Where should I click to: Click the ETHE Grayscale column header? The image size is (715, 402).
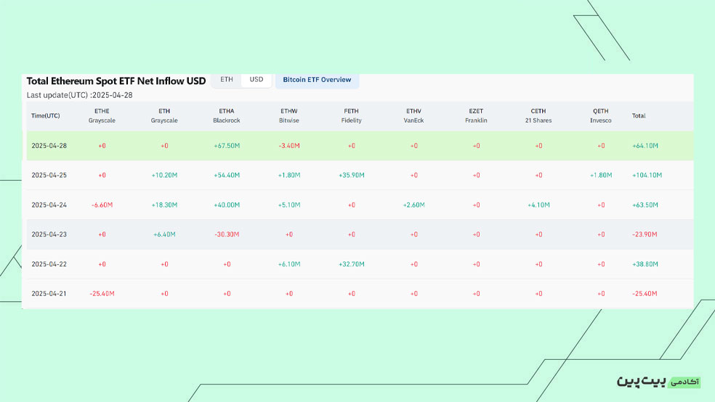click(x=102, y=115)
